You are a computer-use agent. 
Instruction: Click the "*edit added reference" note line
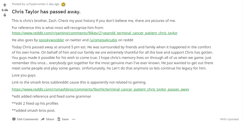(x=51, y=96)
